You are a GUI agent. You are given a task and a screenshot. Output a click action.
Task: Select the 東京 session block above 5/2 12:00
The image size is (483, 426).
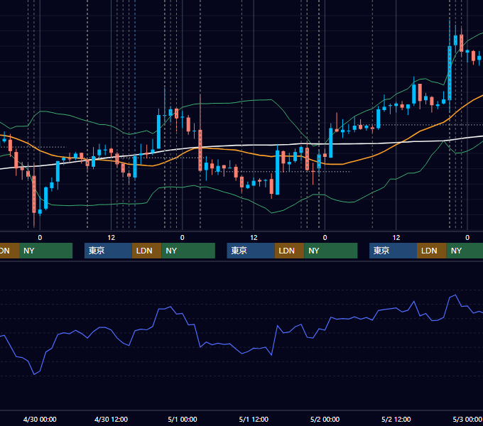(x=393, y=251)
